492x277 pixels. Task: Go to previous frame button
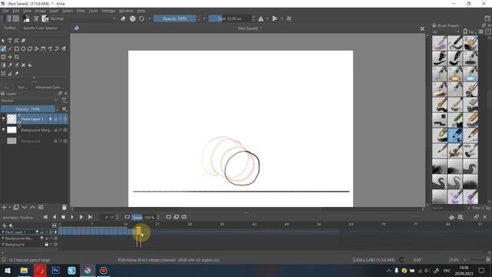[55, 217]
